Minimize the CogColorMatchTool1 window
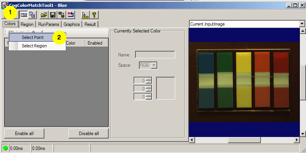Image resolution: width=306 pixels, height=153 pixels. coord(289,5)
